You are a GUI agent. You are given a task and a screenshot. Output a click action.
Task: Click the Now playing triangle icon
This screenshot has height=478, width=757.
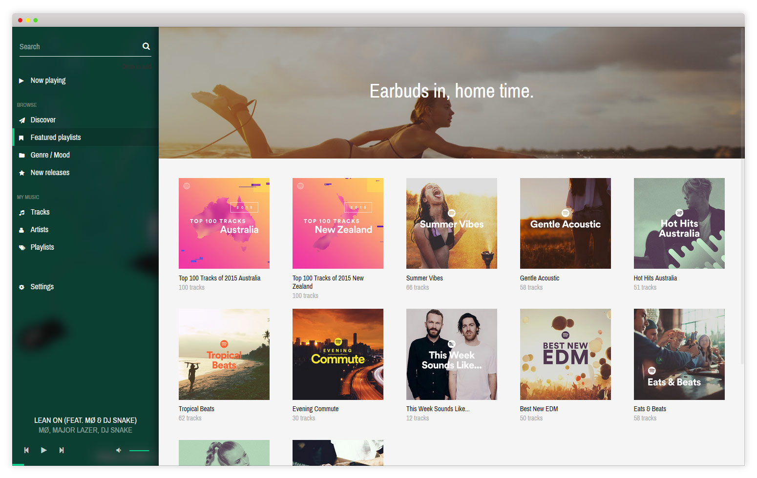pyautogui.click(x=21, y=81)
